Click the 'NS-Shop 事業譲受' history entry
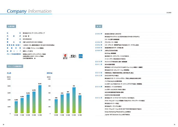 110,53
